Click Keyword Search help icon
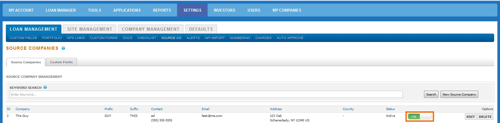Screen dimensions: 500x123 tap(45, 87)
